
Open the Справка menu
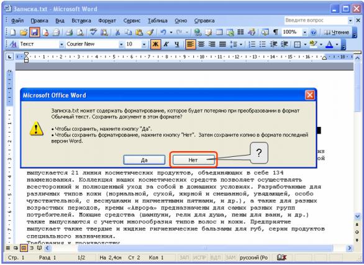pyautogui.click(x=204, y=21)
